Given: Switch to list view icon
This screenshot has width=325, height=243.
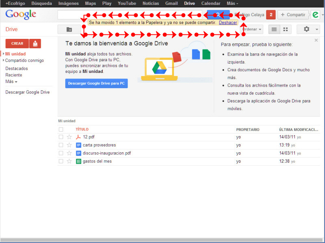Looking at the screenshot, I should pos(274,29).
